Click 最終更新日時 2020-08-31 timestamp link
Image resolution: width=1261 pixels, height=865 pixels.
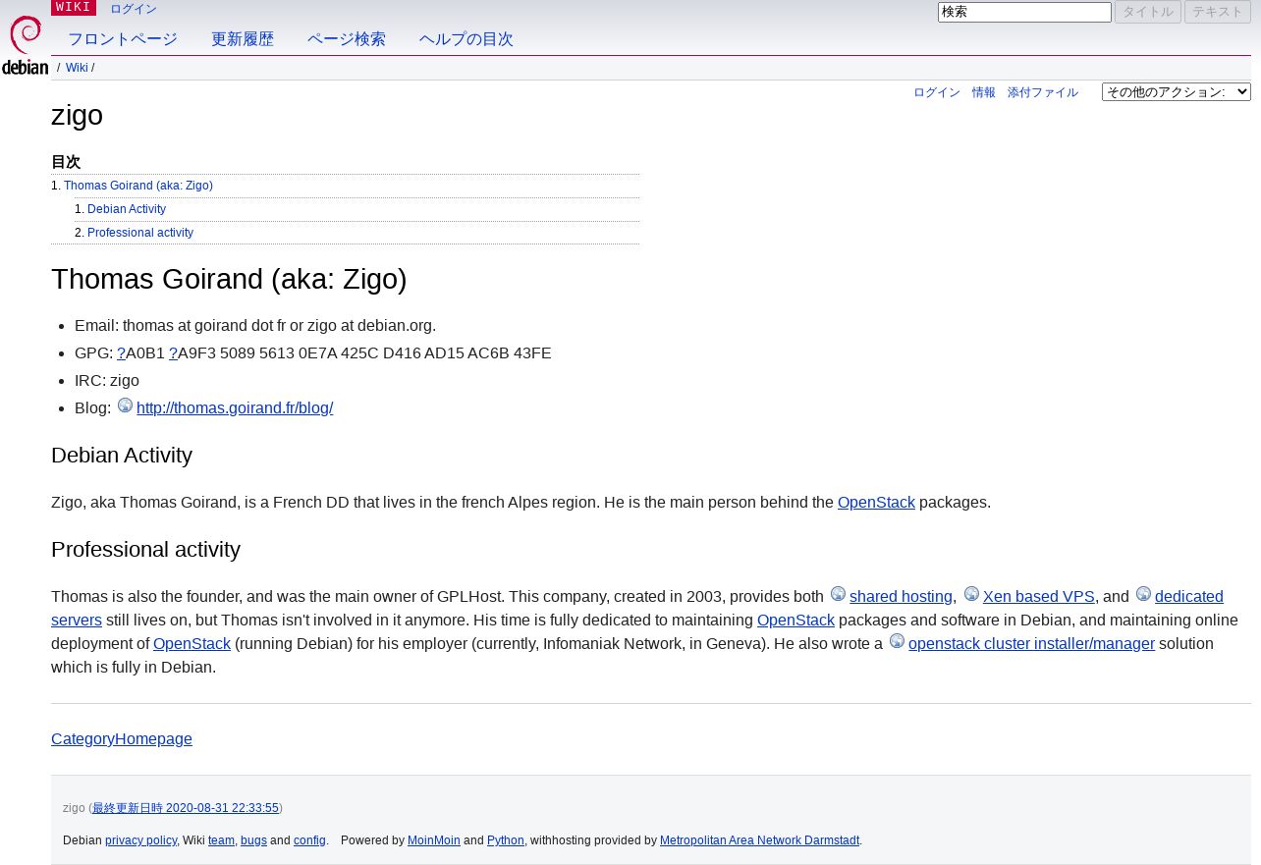point(186,808)
